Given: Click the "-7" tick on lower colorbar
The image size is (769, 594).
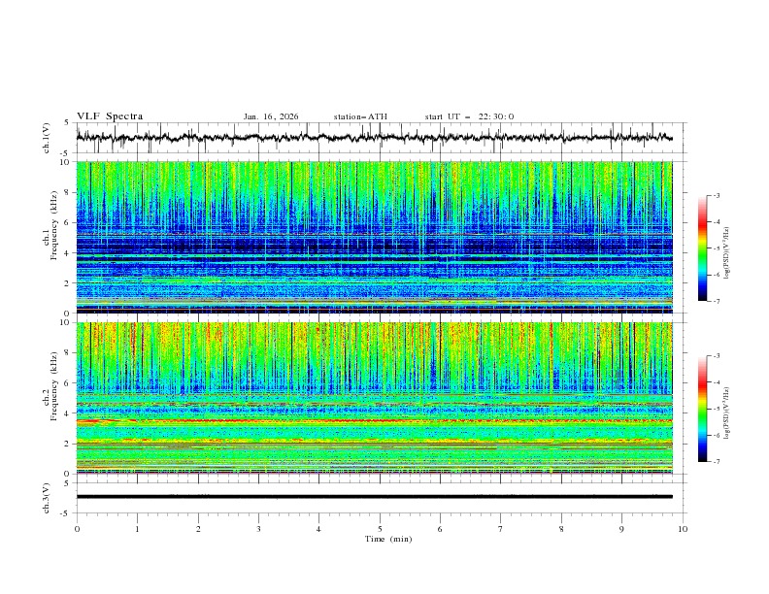Looking at the screenshot, I should click(x=717, y=461).
